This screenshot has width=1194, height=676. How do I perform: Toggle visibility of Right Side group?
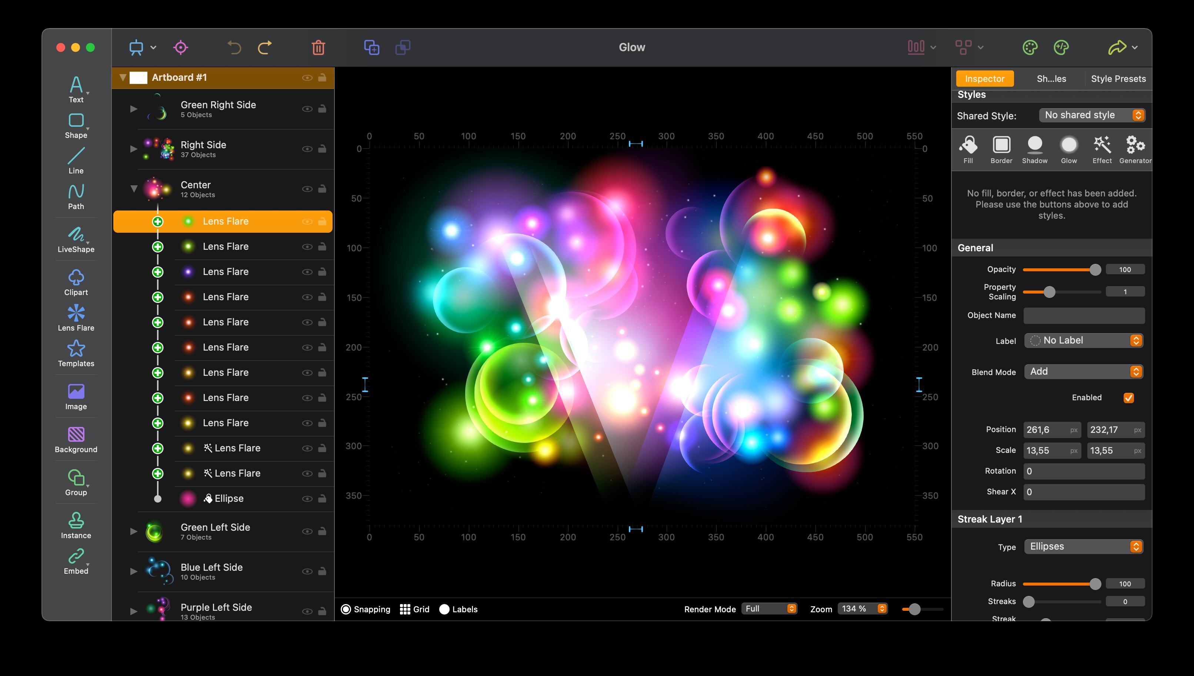pos(307,149)
